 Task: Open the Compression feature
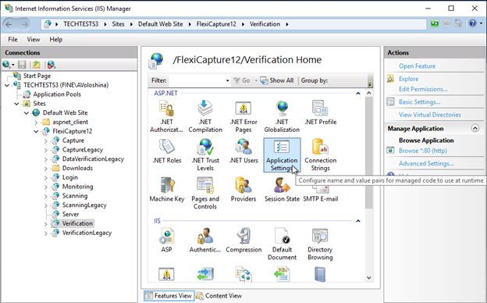pos(243,241)
